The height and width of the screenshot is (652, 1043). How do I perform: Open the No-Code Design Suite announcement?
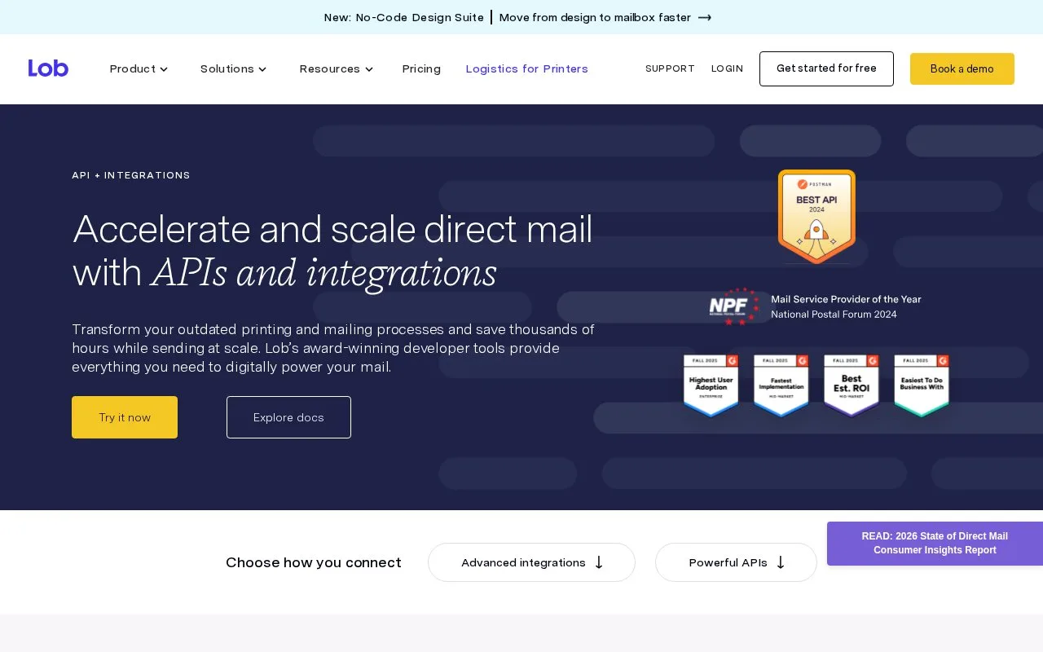[x=403, y=17]
